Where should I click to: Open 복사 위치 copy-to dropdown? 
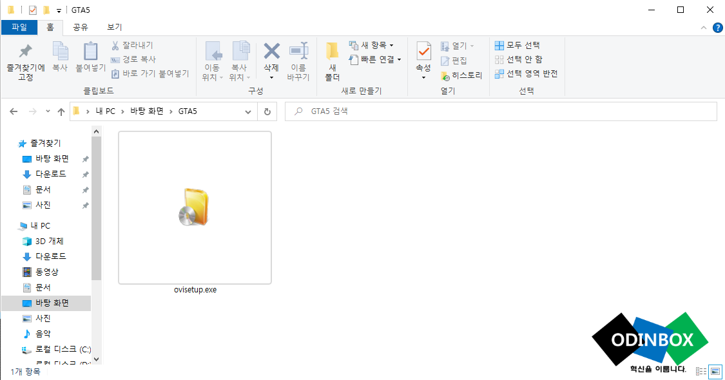240,62
